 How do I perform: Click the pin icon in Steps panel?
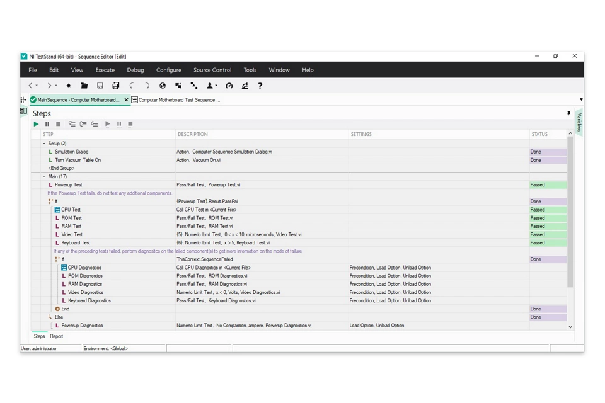[568, 113]
